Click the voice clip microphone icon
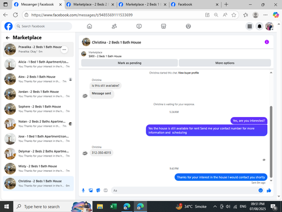The width and height of the screenshot is (282, 212). tap(83, 191)
